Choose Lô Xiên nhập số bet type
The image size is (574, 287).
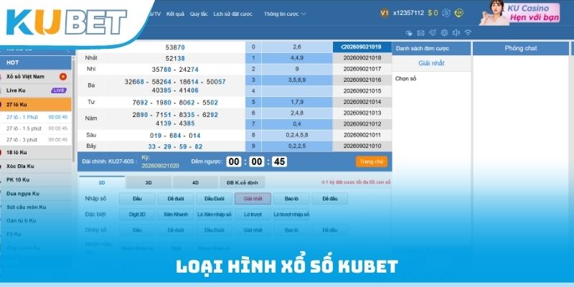click(x=214, y=215)
